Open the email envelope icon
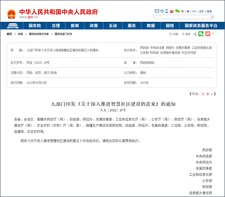The height and width of the screenshot is (197, 225). (x=157, y=11)
